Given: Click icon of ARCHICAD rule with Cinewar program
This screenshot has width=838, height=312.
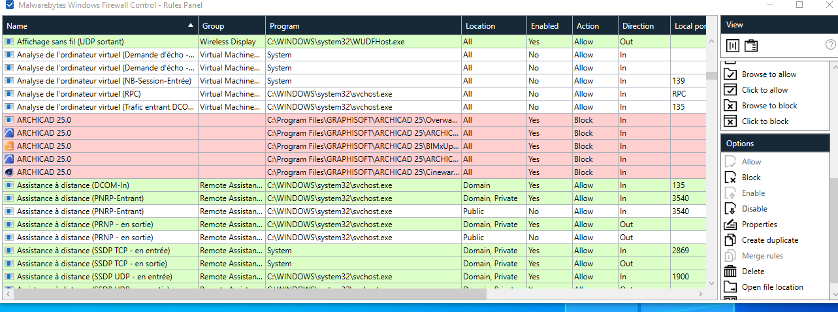Looking at the screenshot, I should coord(9,172).
